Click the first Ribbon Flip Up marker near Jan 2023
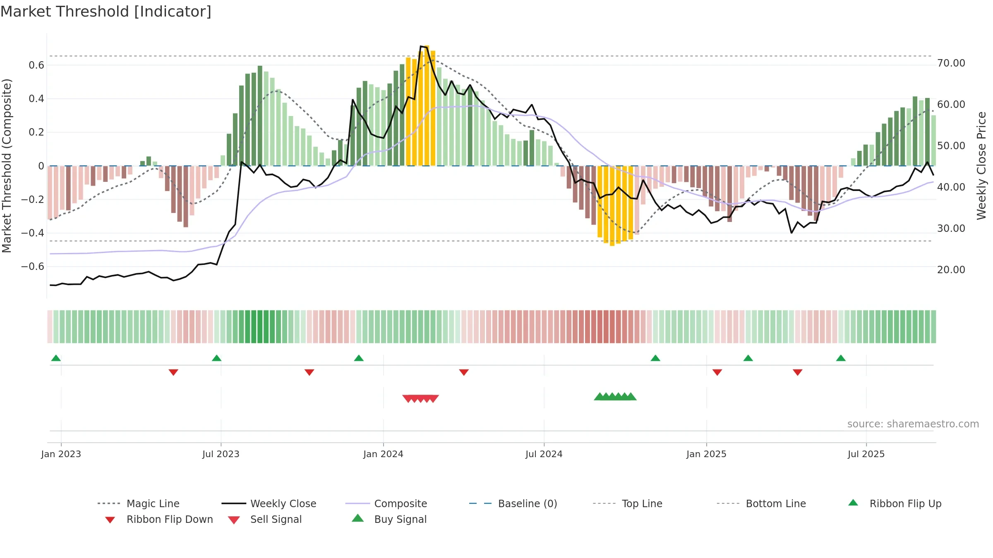 [56, 358]
